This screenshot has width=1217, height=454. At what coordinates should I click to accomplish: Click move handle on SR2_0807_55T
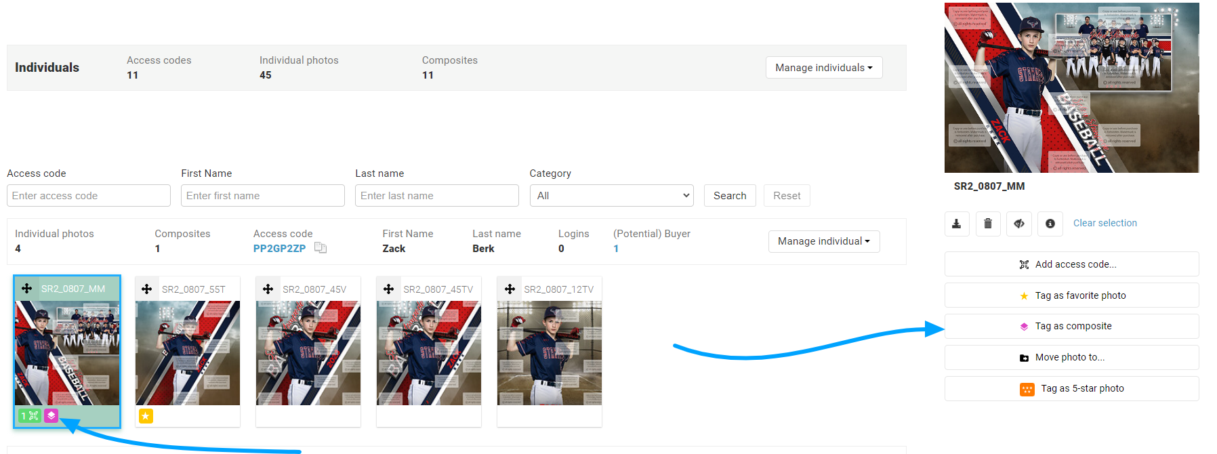pyautogui.click(x=147, y=289)
